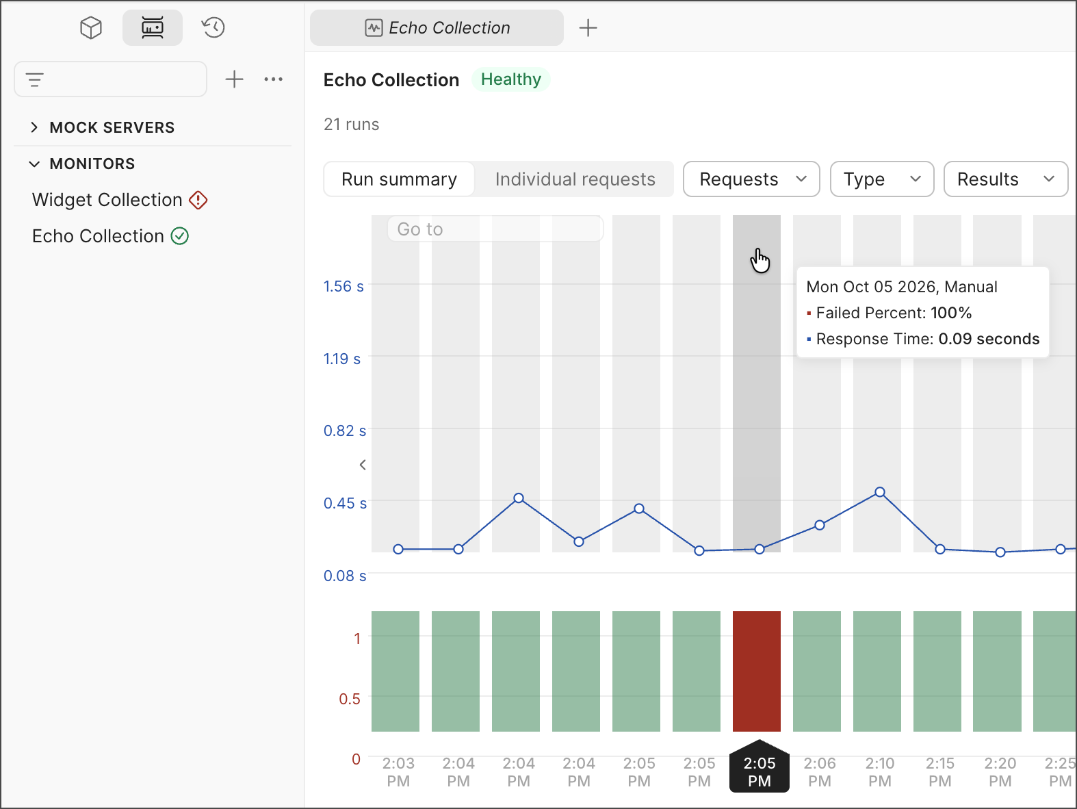Click the green bar above 2:03 PM
The width and height of the screenshot is (1077, 809).
395,671
